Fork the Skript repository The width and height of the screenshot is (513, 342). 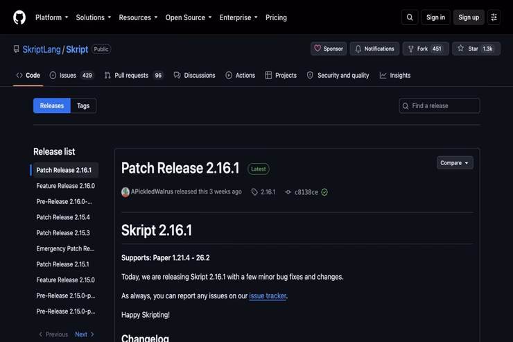(x=426, y=49)
